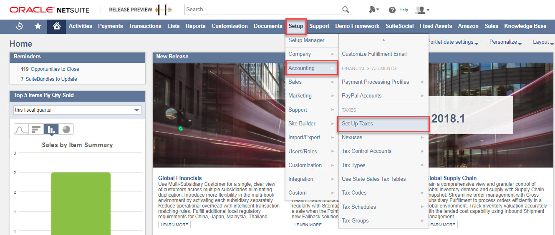Screen dimensions: 555x235
Task: Open the Create New icon menu
Action: [x=373, y=10]
